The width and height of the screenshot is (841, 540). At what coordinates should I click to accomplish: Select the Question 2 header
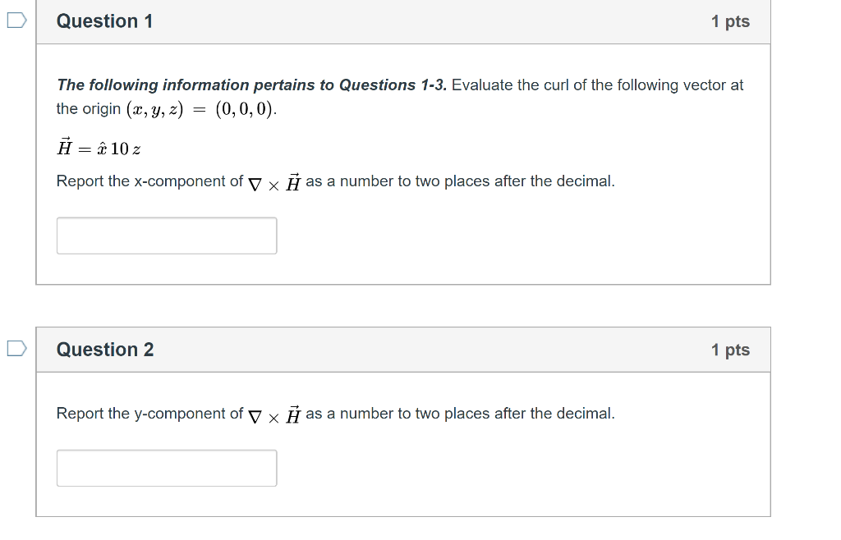coord(105,349)
